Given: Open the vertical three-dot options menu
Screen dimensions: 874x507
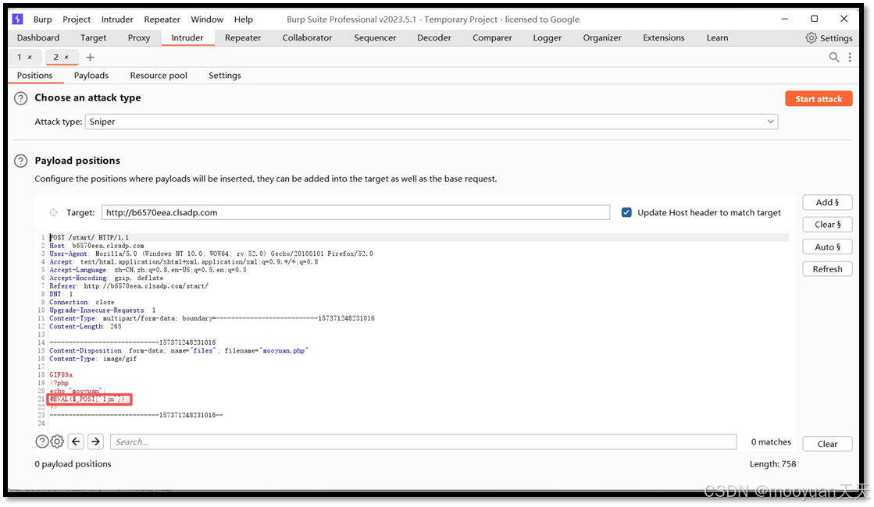Looking at the screenshot, I should pos(850,57).
